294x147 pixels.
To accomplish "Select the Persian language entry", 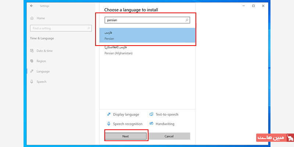I will [x=147, y=36].
